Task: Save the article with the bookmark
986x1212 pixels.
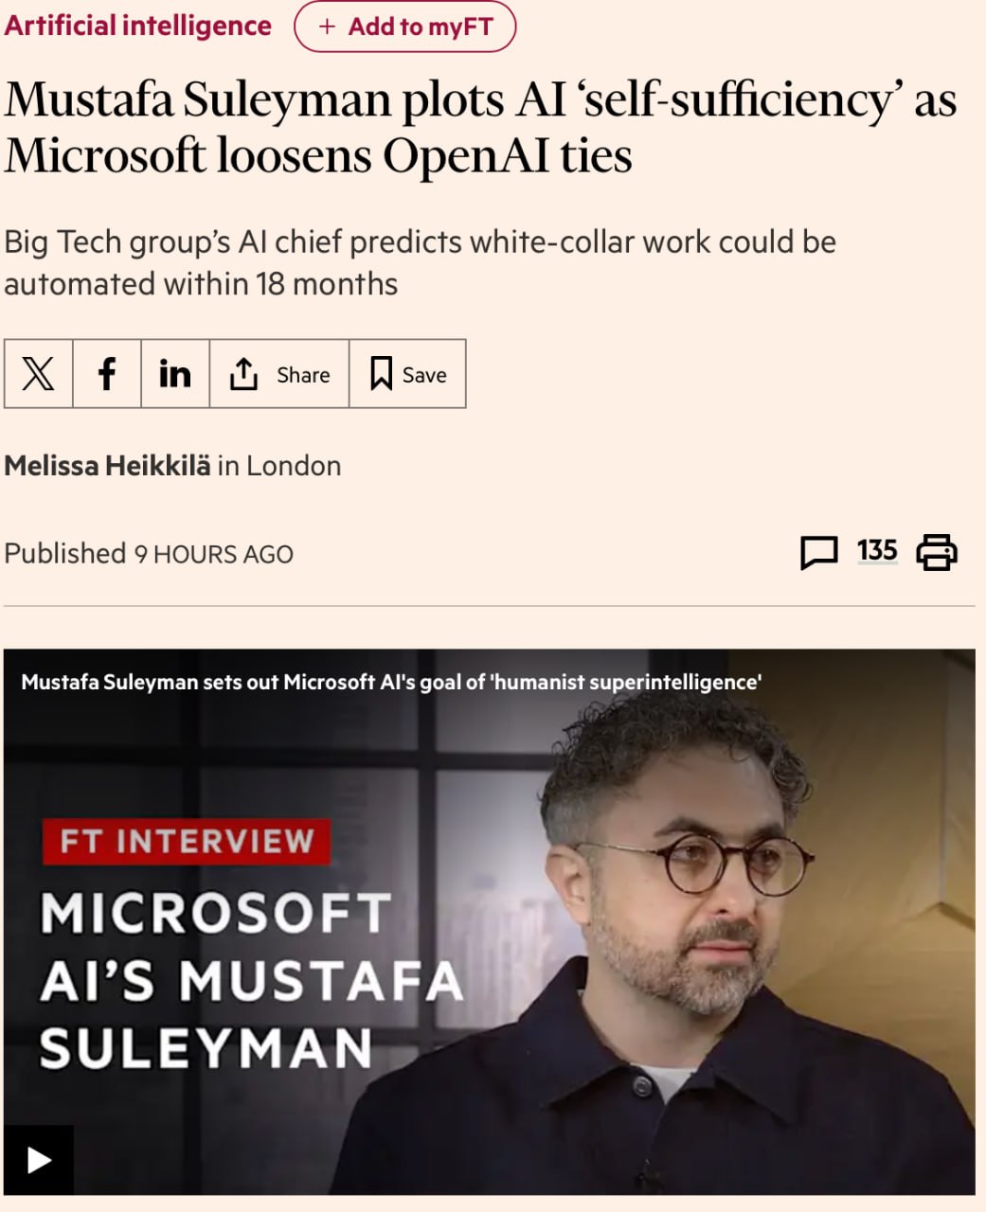Action: [x=408, y=374]
